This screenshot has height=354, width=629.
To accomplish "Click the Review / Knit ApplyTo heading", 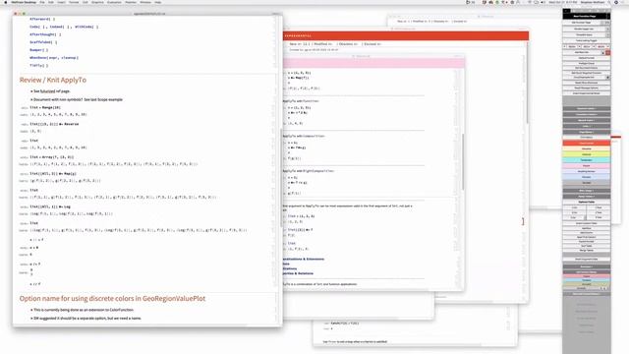I will coord(52,80).
